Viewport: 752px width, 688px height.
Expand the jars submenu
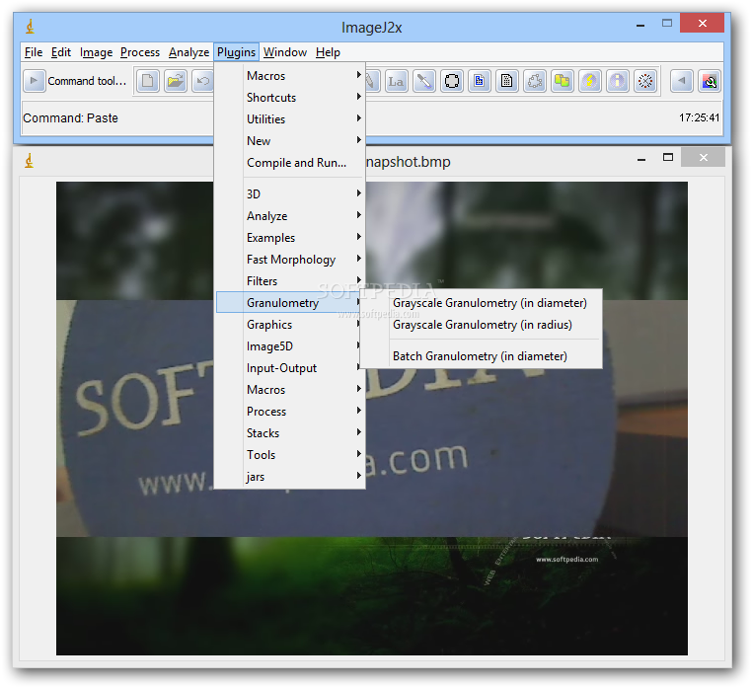coord(290,477)
